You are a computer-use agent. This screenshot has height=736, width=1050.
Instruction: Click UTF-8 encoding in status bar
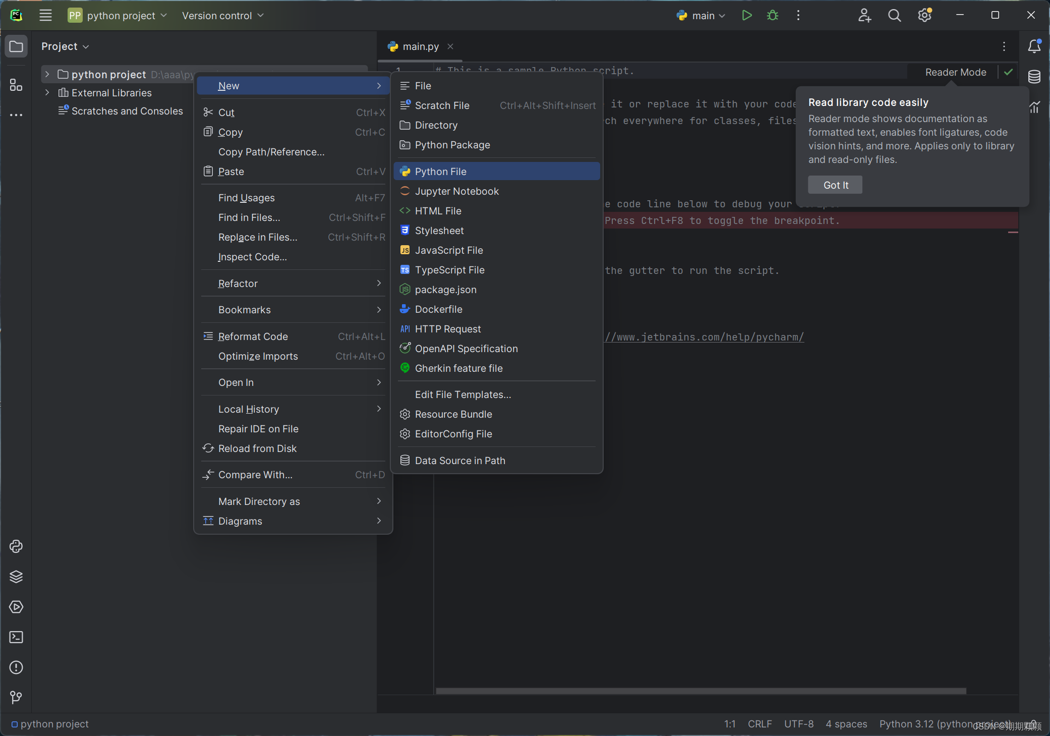click(799, 724)
